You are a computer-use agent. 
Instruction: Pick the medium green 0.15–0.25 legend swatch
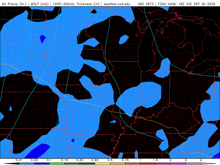(72, 164)
